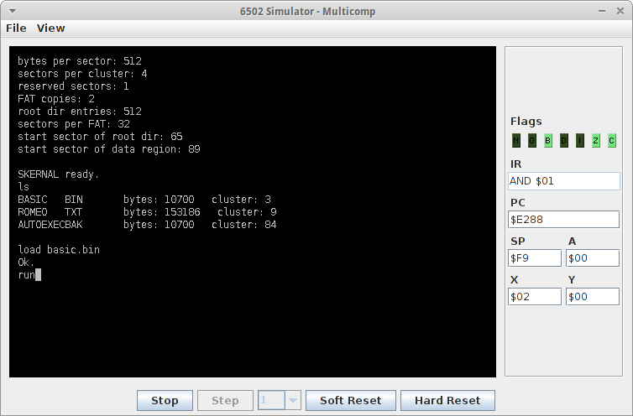Click the D (decimal) flag indicator
Screen dimensions: 633x416
click(x=564, y=141)
